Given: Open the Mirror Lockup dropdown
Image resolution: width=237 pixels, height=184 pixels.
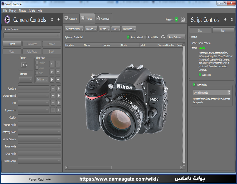Looking at the screenshot, I should point(39,161).
